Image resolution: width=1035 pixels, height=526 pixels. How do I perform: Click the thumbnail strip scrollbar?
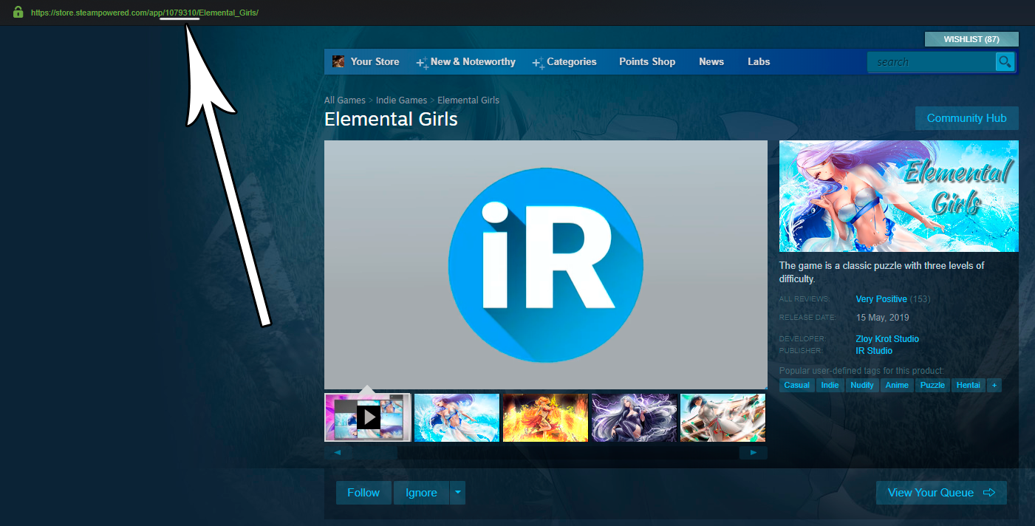pos(545,453)
